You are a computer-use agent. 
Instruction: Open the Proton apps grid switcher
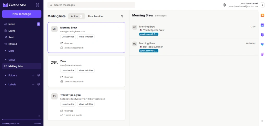[x=38, y=5]
